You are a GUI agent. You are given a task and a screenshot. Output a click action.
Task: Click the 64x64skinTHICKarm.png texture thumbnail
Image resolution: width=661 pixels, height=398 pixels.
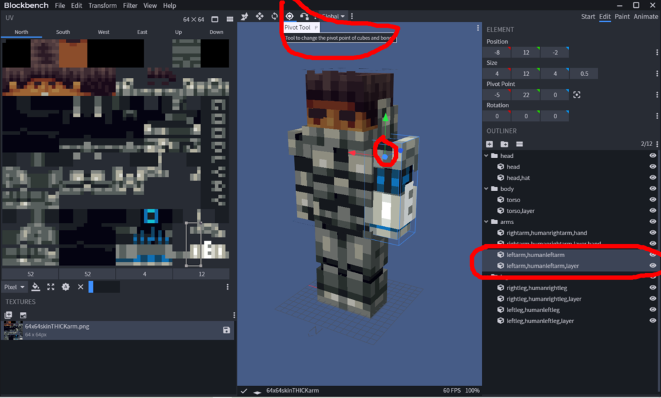[x=13, y=330]
